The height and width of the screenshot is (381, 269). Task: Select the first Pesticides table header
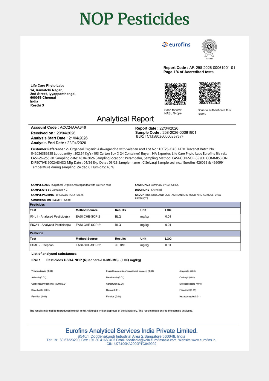[135, 205]
